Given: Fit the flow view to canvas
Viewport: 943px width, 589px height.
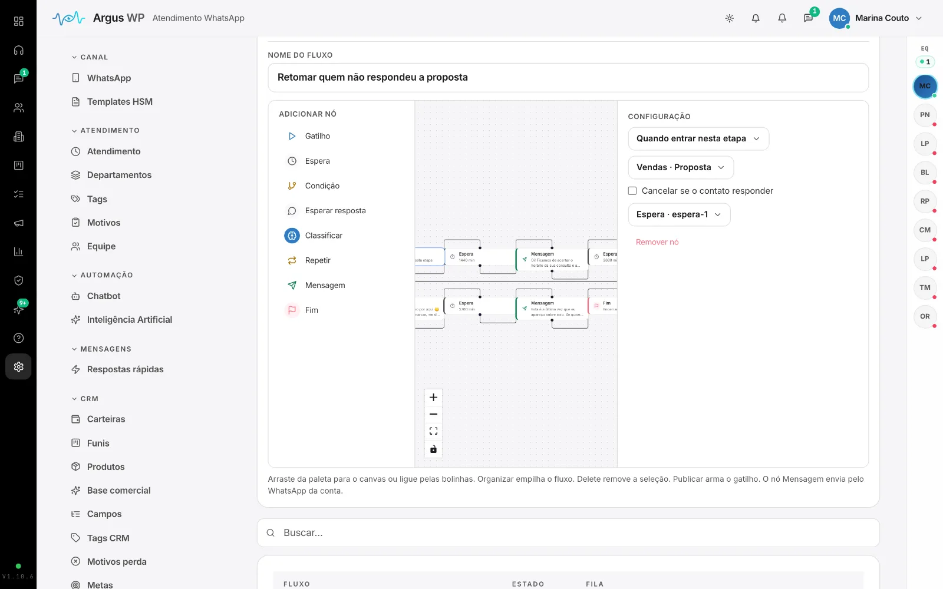Looking at the screenshot, I should click(x=433, y=431).
